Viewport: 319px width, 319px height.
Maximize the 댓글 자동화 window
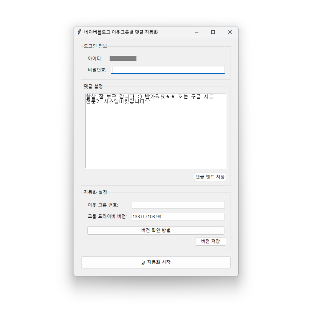pyautogui.click(x=213, y=32)
